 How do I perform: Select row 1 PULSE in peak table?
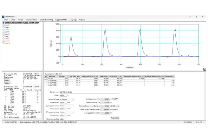click(x=110, y=79)
